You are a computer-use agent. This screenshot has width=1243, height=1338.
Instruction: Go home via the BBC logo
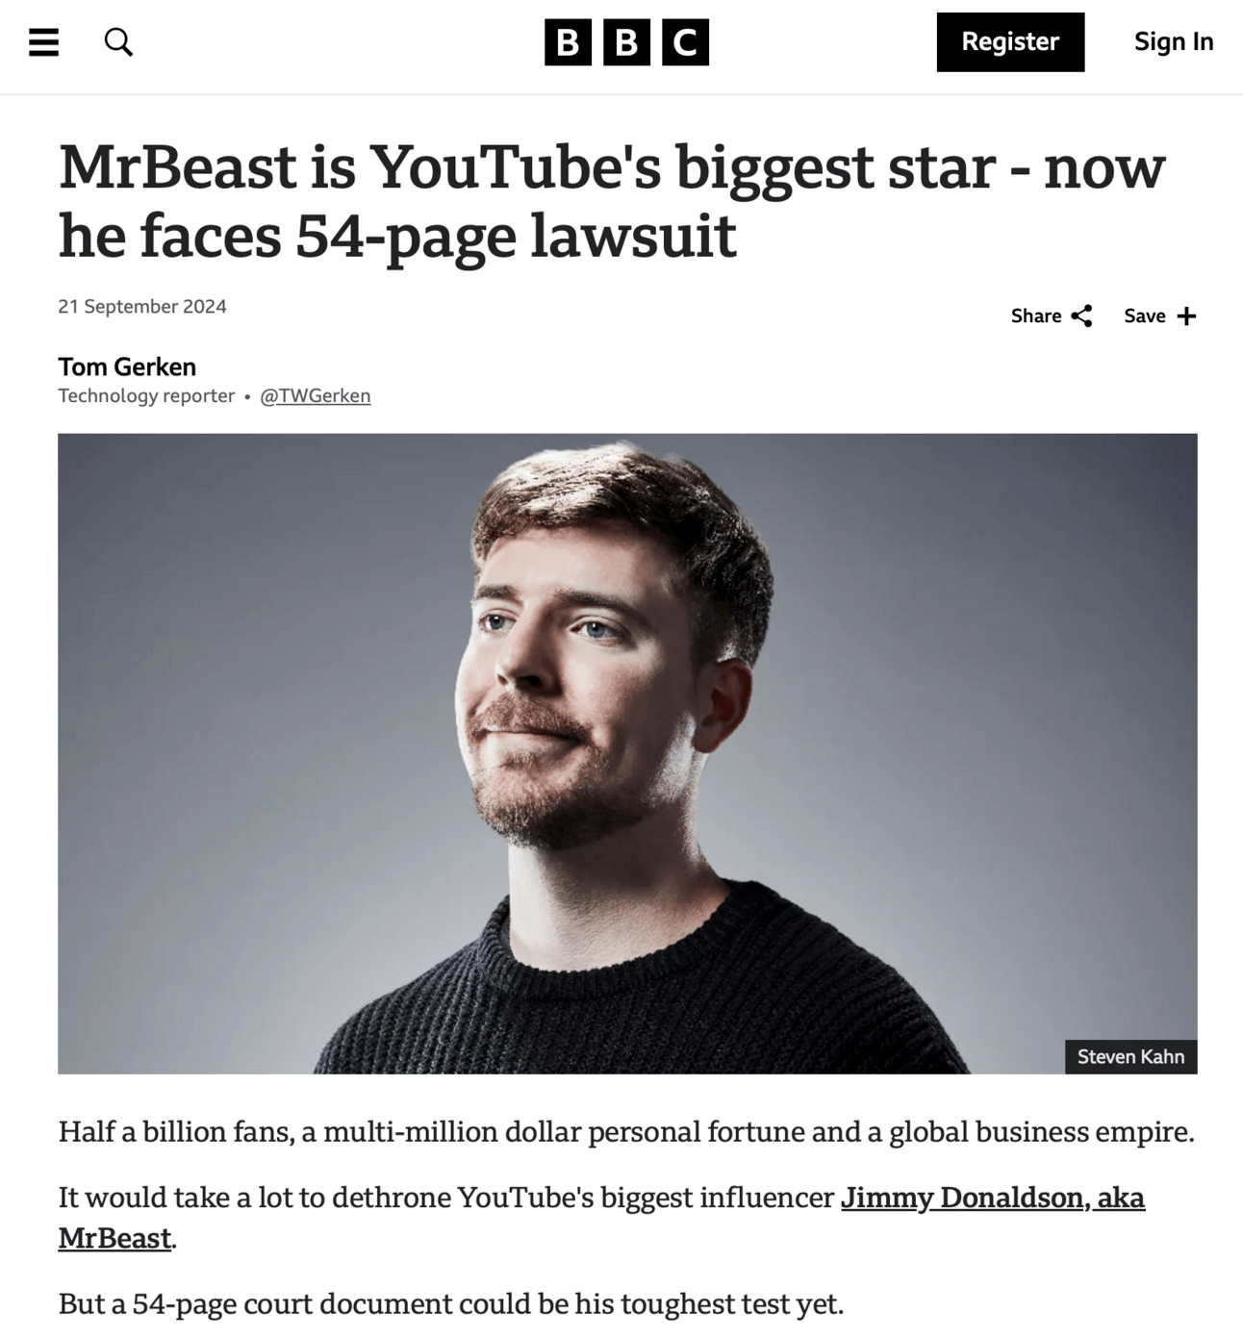pos(626,42)
